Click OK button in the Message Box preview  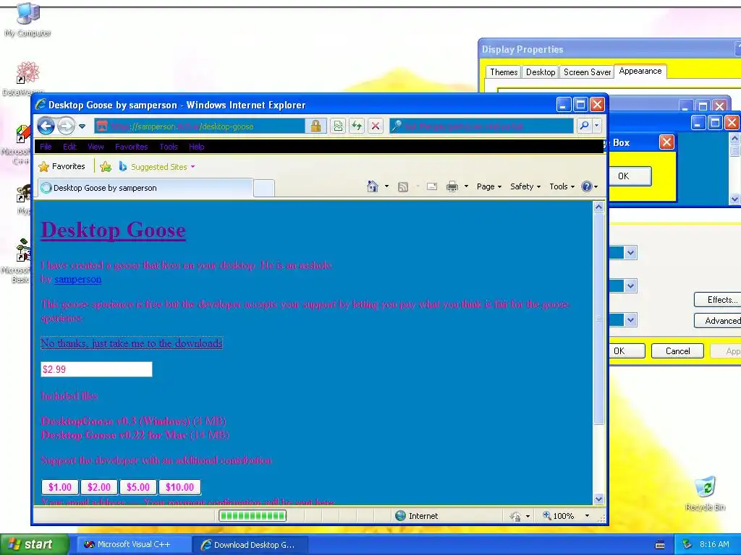pos(630,176)
